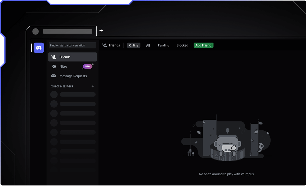This screenshot has width=307, height=186.
Task: Open Message Requests in the sidebar
Action: [x=73, y=76]
